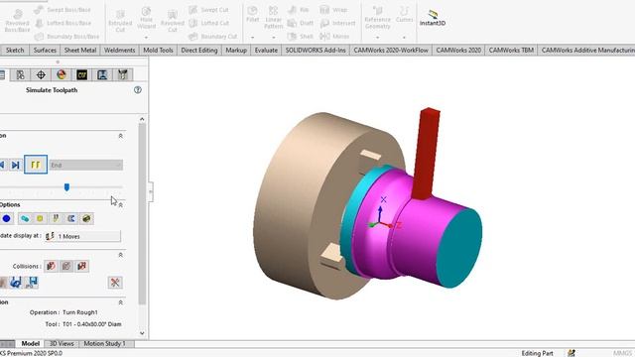Switch to the Surfaces tab
This screenshot has height=357, width=635.
point(45,51)
